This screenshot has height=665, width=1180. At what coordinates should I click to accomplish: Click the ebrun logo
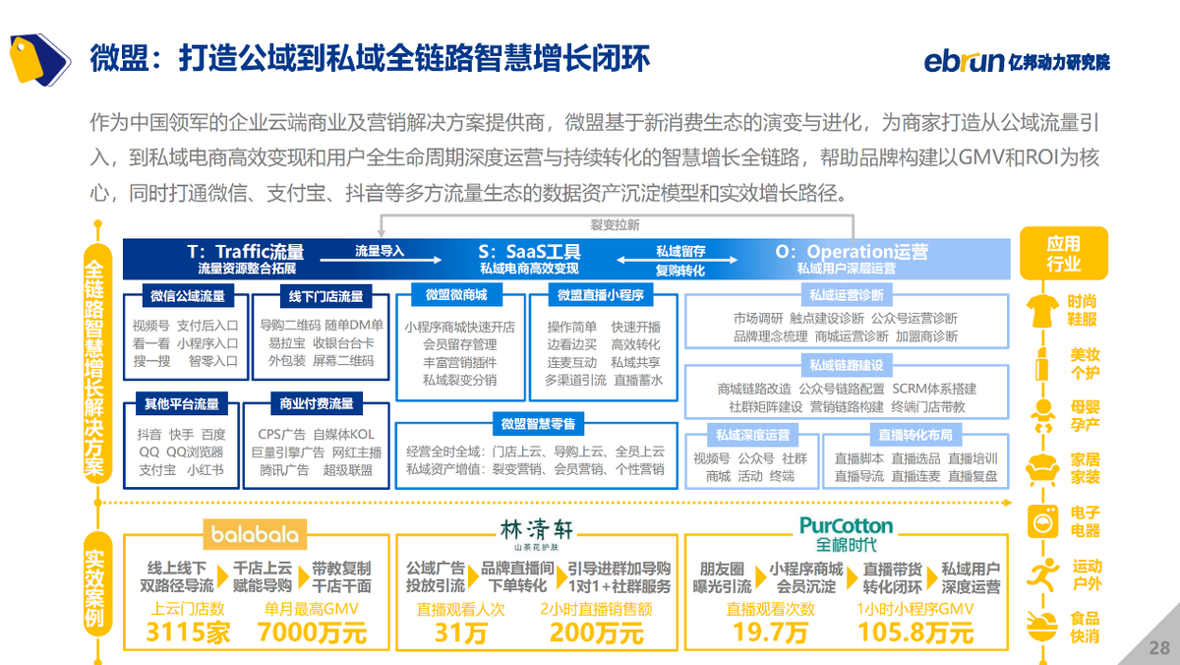point(1017,60)
